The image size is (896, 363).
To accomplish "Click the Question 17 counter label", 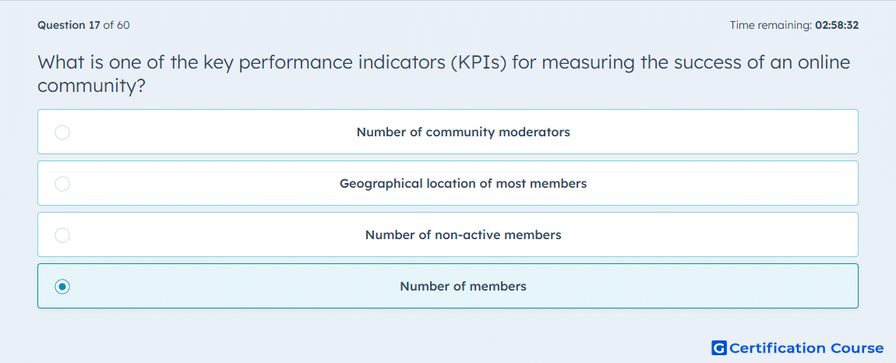I will pyautogui.click(x=69, y=25).
